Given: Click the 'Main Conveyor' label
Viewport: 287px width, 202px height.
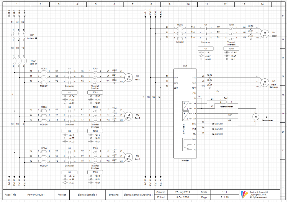Looking at the screenshot, I should (274, 86).
